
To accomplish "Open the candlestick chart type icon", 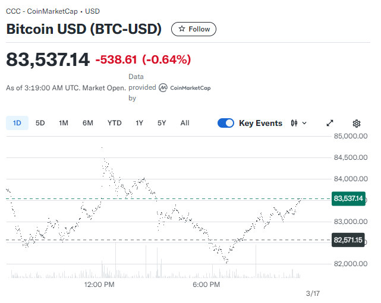I will point(294,123).
